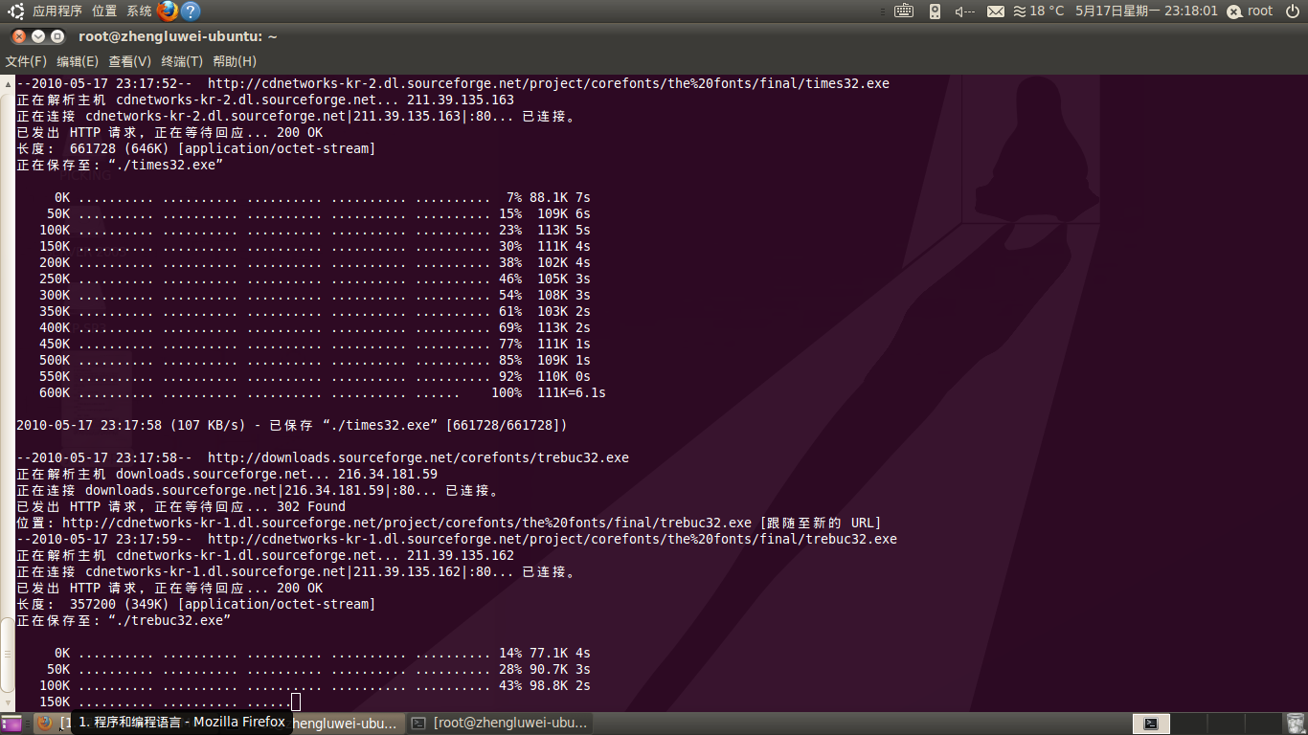1308x735 pixels.
Task: Click the keyboard indicator icon
Action: pos(904,11)
